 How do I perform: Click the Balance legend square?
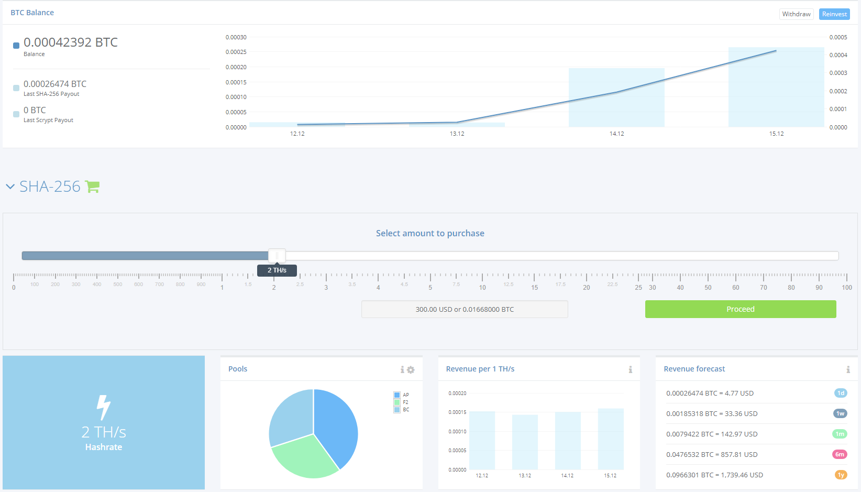(x=16, y=46)
